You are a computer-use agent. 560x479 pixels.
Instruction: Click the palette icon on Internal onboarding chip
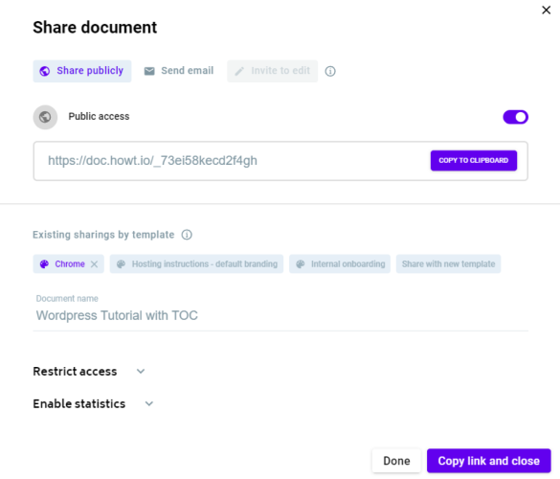pyautogui.click(x=301, y=263)
